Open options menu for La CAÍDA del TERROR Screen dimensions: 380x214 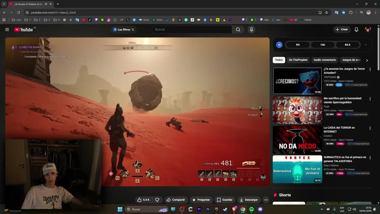[370, 128]
